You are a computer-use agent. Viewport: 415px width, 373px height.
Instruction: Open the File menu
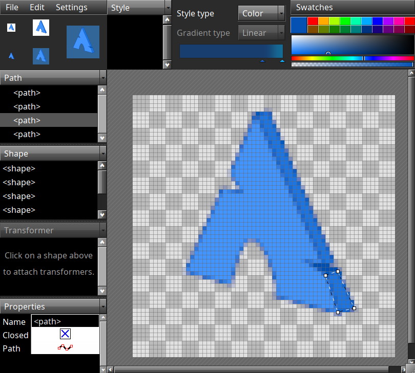12,7
